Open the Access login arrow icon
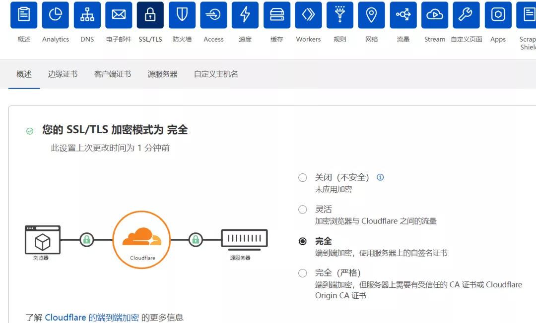The width and height of the screenshot is (536, 323). (x=213, y=15)
